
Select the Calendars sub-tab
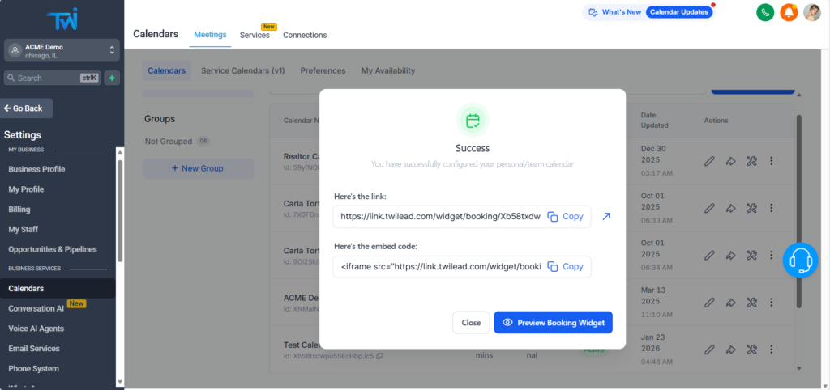click(x=167, y=71)
